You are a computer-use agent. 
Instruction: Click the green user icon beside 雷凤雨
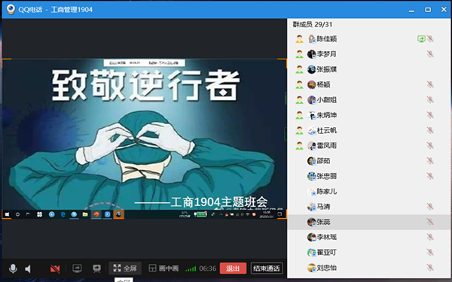300,146
